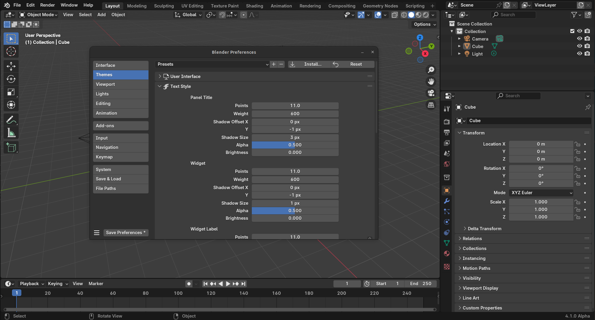Viewport: 595px width, 320px height.
Task: Toggle camera view icon in viewport
Action: (x=431, y=93)
